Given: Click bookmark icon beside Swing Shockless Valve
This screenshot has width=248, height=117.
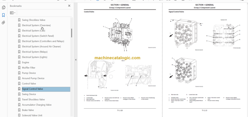Looking at the screenshot, I should (x=19, y=20).
